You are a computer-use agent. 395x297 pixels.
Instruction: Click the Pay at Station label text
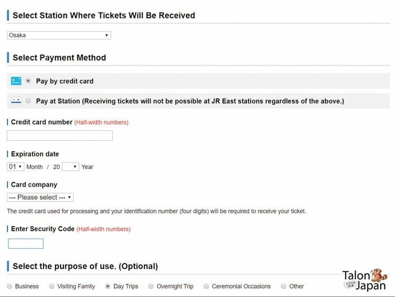190,101
